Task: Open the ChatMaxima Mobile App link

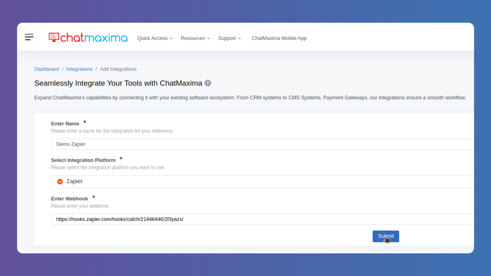Action: coord(279,38)
